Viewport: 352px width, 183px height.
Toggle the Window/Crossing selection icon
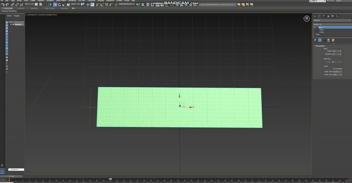coord(50,4)
